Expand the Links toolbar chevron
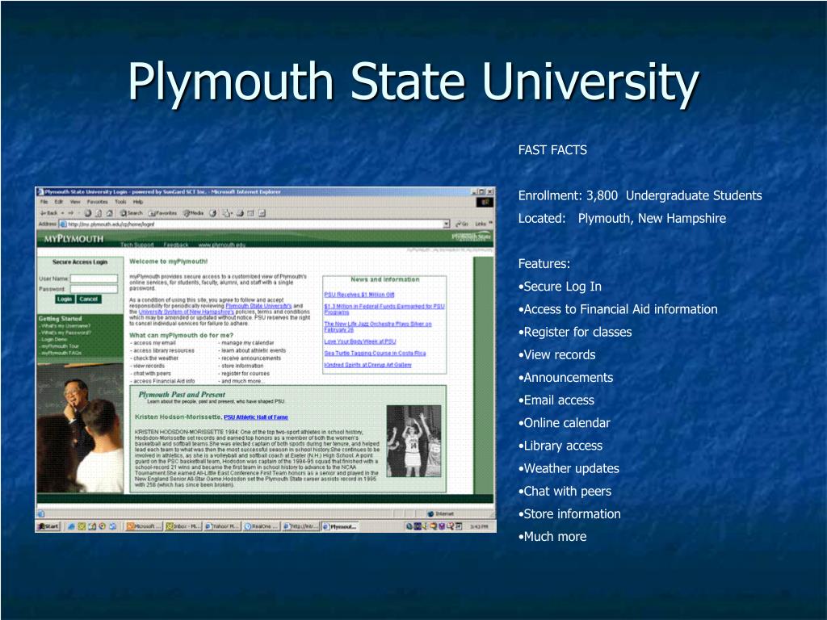The height and width of the screenshot is (620, 827). (490, 224)
